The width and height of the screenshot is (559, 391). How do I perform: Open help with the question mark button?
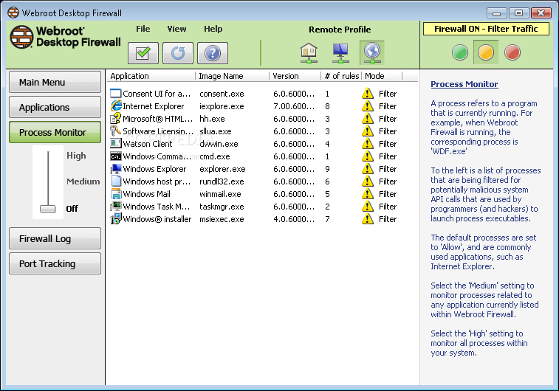(213, 53)
